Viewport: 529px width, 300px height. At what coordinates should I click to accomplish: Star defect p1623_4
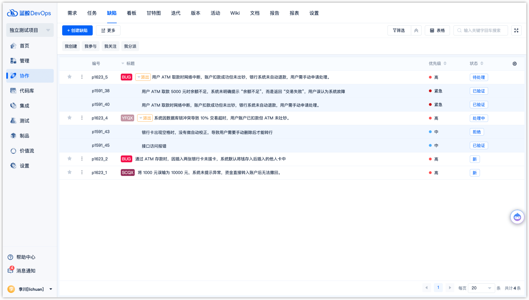(x=70, y=118)
